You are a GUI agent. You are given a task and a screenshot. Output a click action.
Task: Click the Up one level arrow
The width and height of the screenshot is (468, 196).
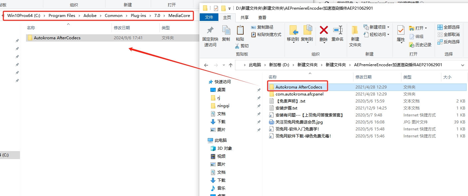(x=231, y=65)
